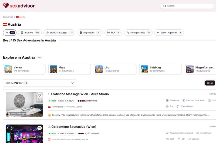
Task: Click the sexadvisor heart logo
Action: tap(6, 6)
